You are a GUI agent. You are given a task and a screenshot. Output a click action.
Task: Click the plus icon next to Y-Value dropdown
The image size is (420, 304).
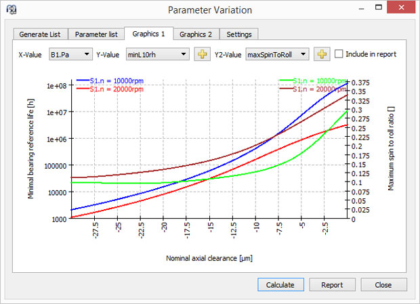(201, 54)
